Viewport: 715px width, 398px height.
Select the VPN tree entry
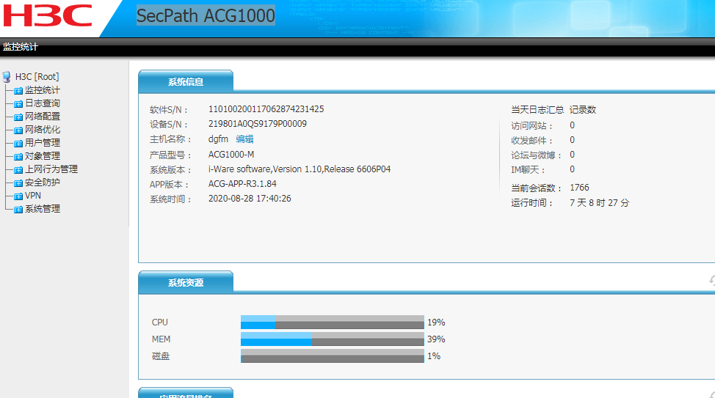tap(33, 196)
